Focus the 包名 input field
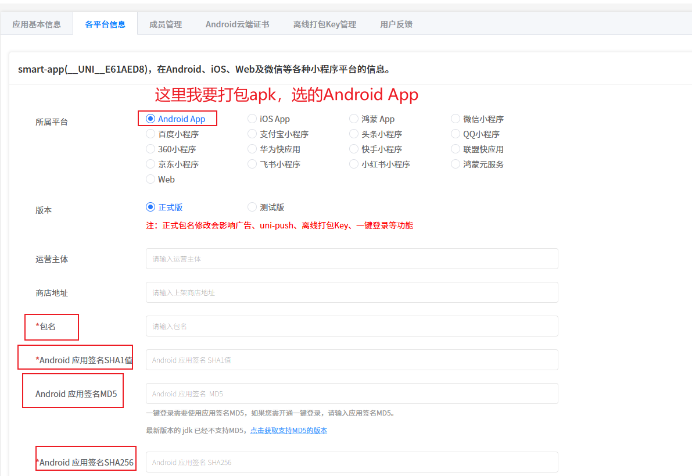 [x=352, y=326]
